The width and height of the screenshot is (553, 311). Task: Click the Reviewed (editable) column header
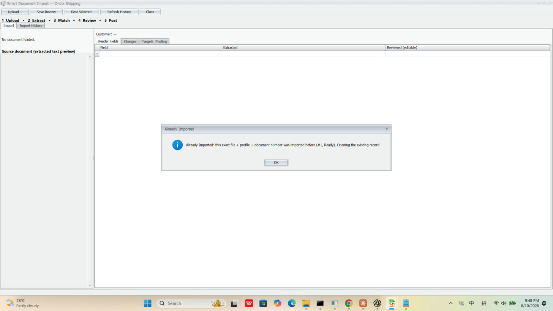click(468, 47)
